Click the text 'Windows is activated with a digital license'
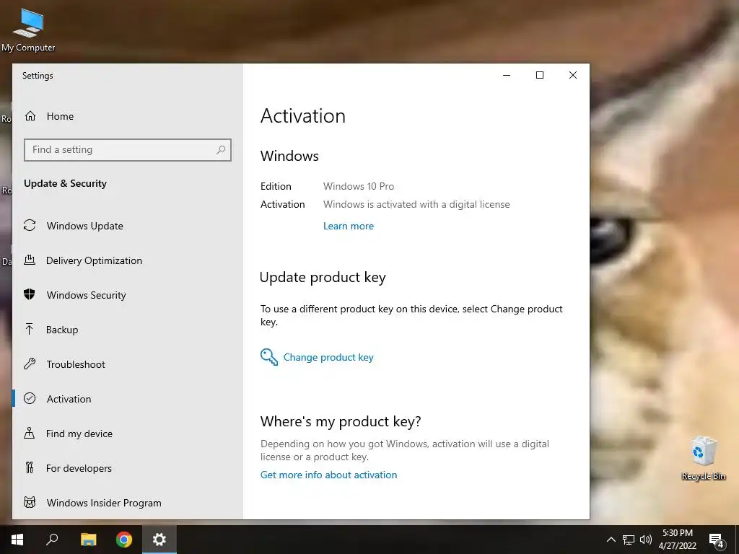This screenshot has height=554, width=739. [416, 204]
